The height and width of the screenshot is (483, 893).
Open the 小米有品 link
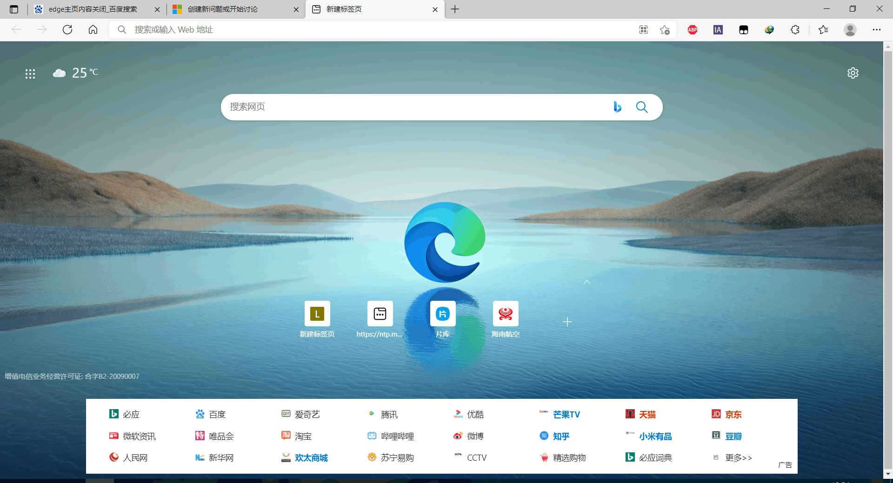(649, 436)
